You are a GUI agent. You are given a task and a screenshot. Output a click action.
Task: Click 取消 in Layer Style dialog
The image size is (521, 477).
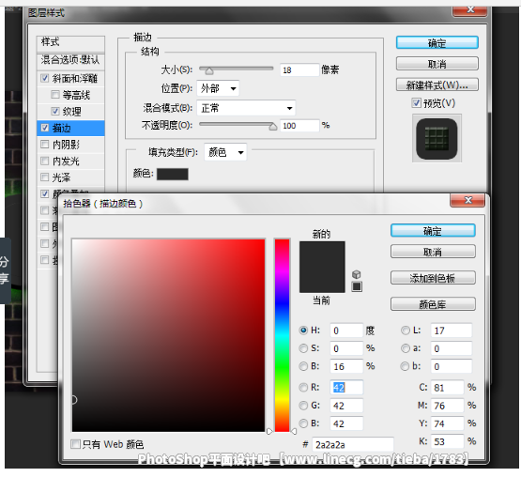437,64
